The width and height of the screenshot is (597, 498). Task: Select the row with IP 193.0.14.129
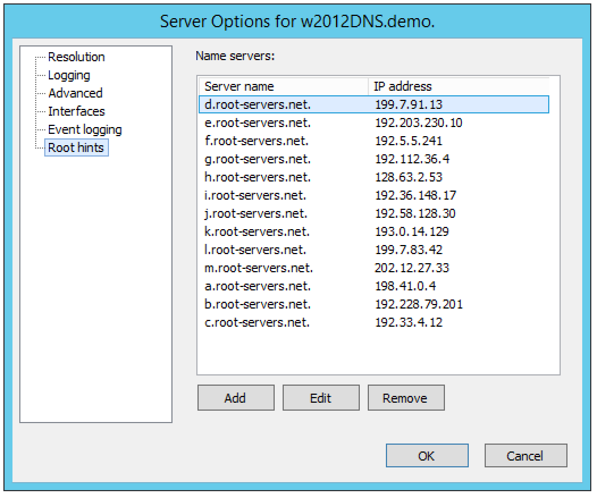(411, 231)
